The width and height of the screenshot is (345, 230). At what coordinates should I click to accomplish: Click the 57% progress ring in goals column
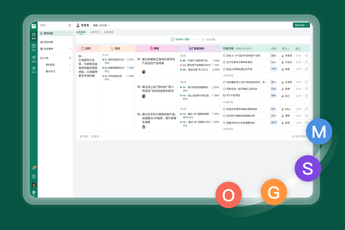pos(128,60)
